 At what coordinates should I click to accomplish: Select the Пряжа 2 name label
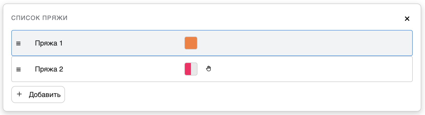49,69
